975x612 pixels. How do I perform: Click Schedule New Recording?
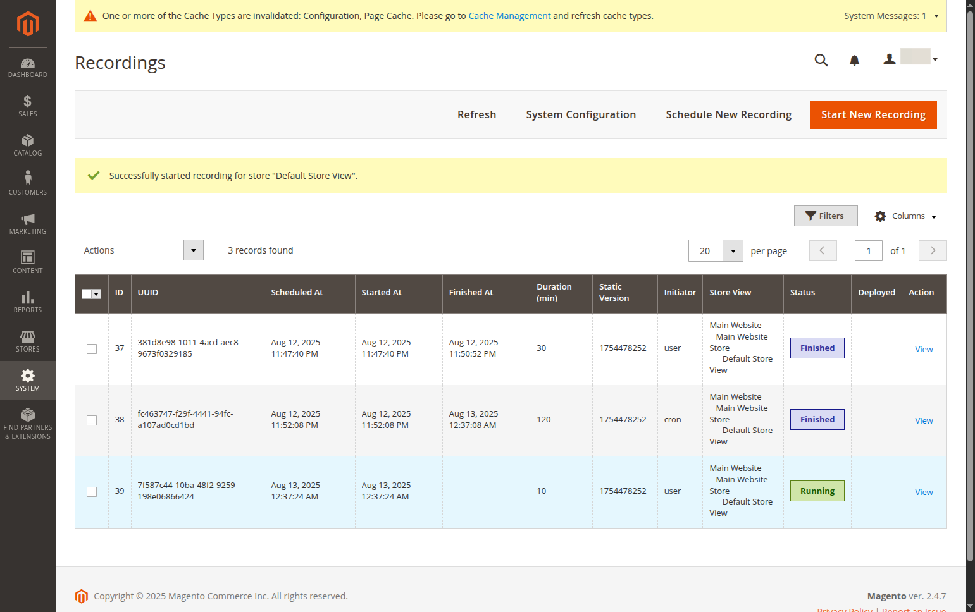coord(729,114)
